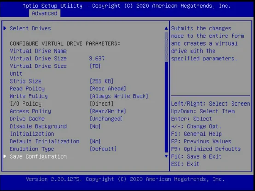The height and width of the screenshot is (191, 255).
Task: Click the Aptio Setup Utility title text
Action: [x=127, y=6]
